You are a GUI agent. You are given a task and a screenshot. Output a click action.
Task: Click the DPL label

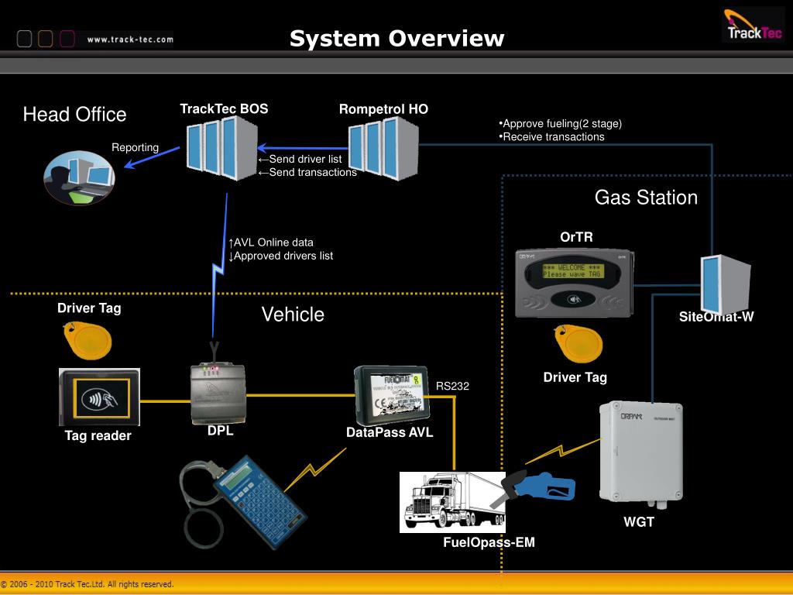[221, 430]
